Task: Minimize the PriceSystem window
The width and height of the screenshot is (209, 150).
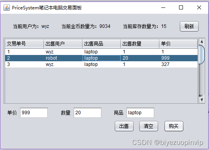Action: coord(163,7)
